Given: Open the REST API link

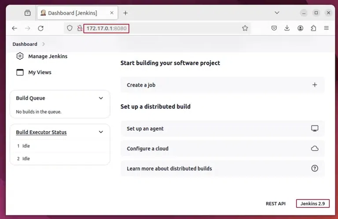Looking at the screenshot, I should tap(276, 204).
